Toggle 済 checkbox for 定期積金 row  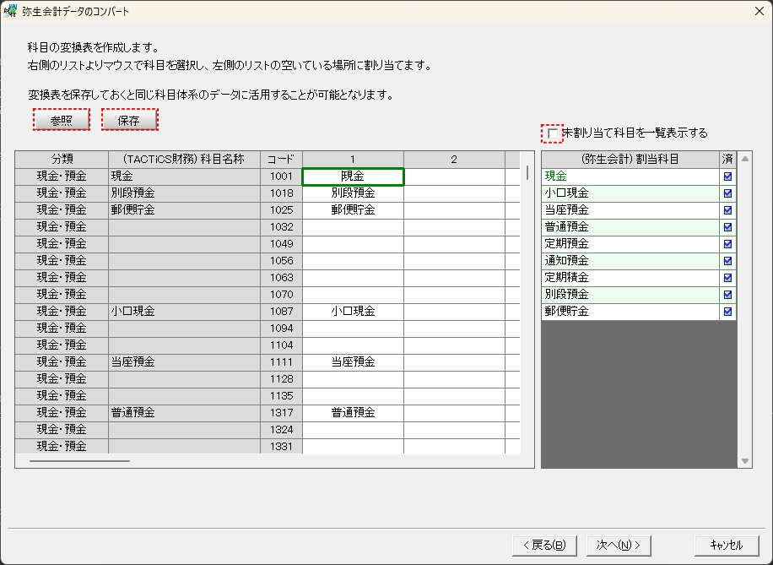(727, 278)
